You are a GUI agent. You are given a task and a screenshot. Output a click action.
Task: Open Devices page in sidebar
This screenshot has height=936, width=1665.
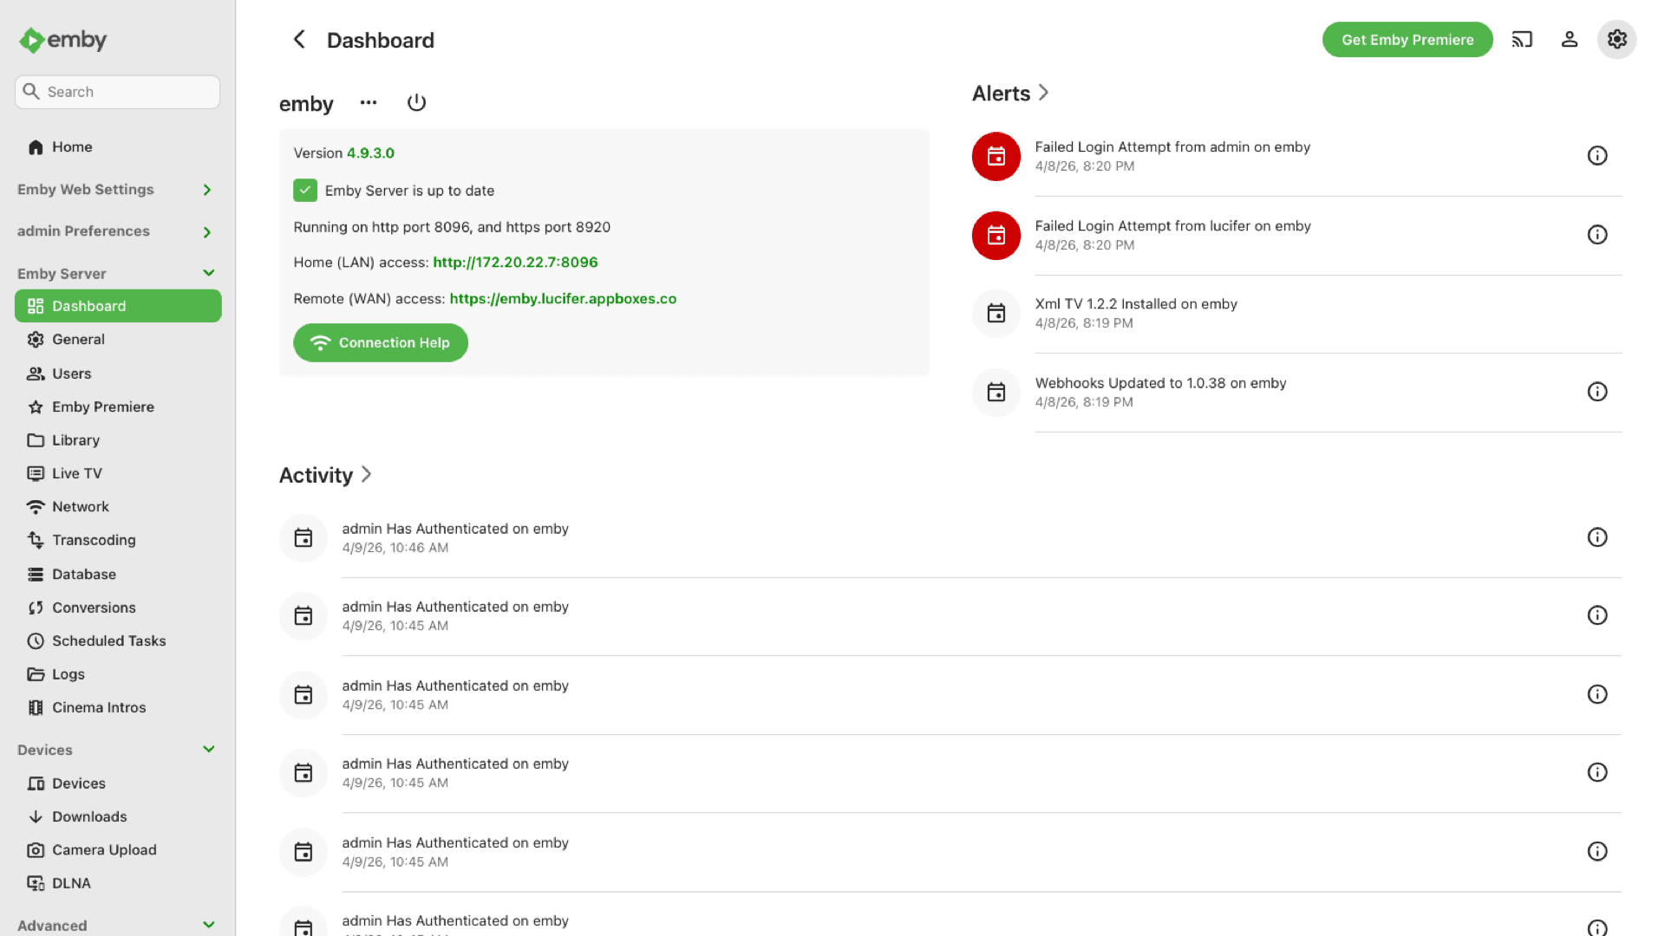[118, 783]
